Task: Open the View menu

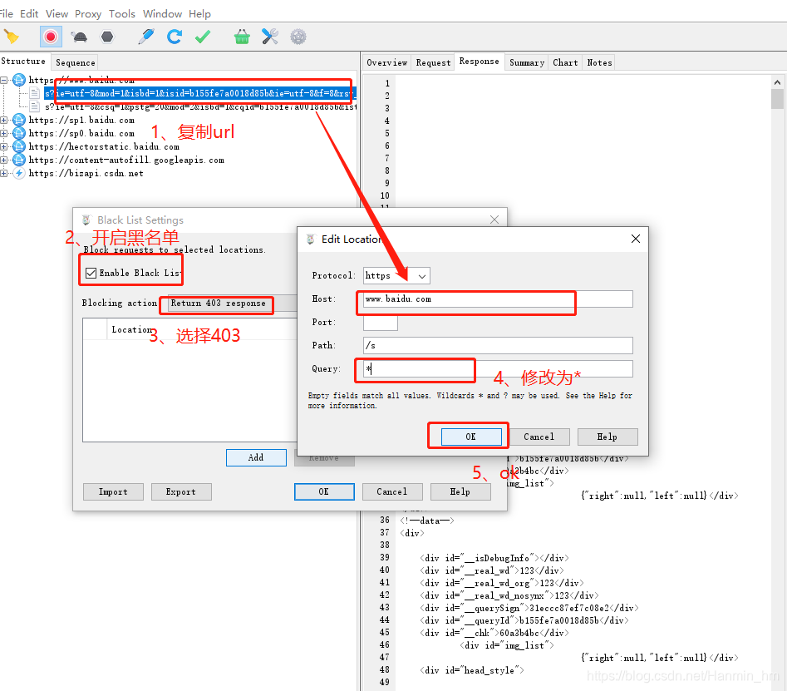Action: click(57, 14)
